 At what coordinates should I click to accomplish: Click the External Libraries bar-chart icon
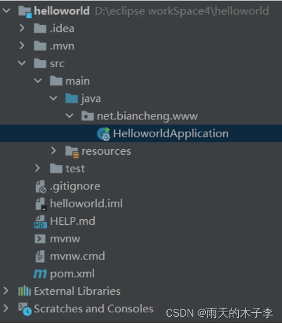click(25, 291)
